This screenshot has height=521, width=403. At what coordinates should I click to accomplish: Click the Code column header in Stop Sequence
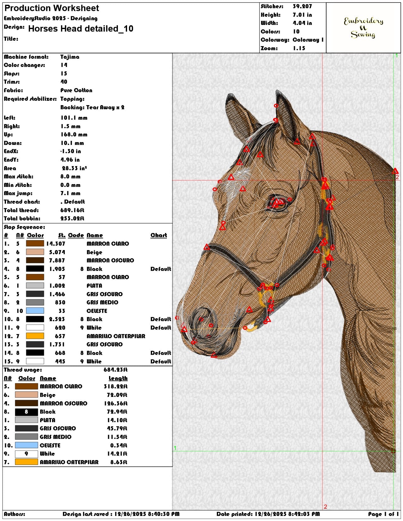tap(76, 235)
